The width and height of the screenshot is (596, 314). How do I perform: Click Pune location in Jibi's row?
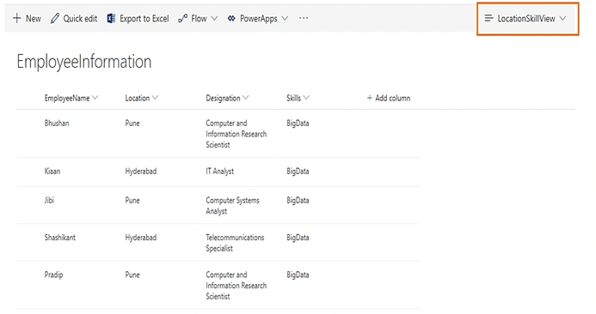click(132, 200)
